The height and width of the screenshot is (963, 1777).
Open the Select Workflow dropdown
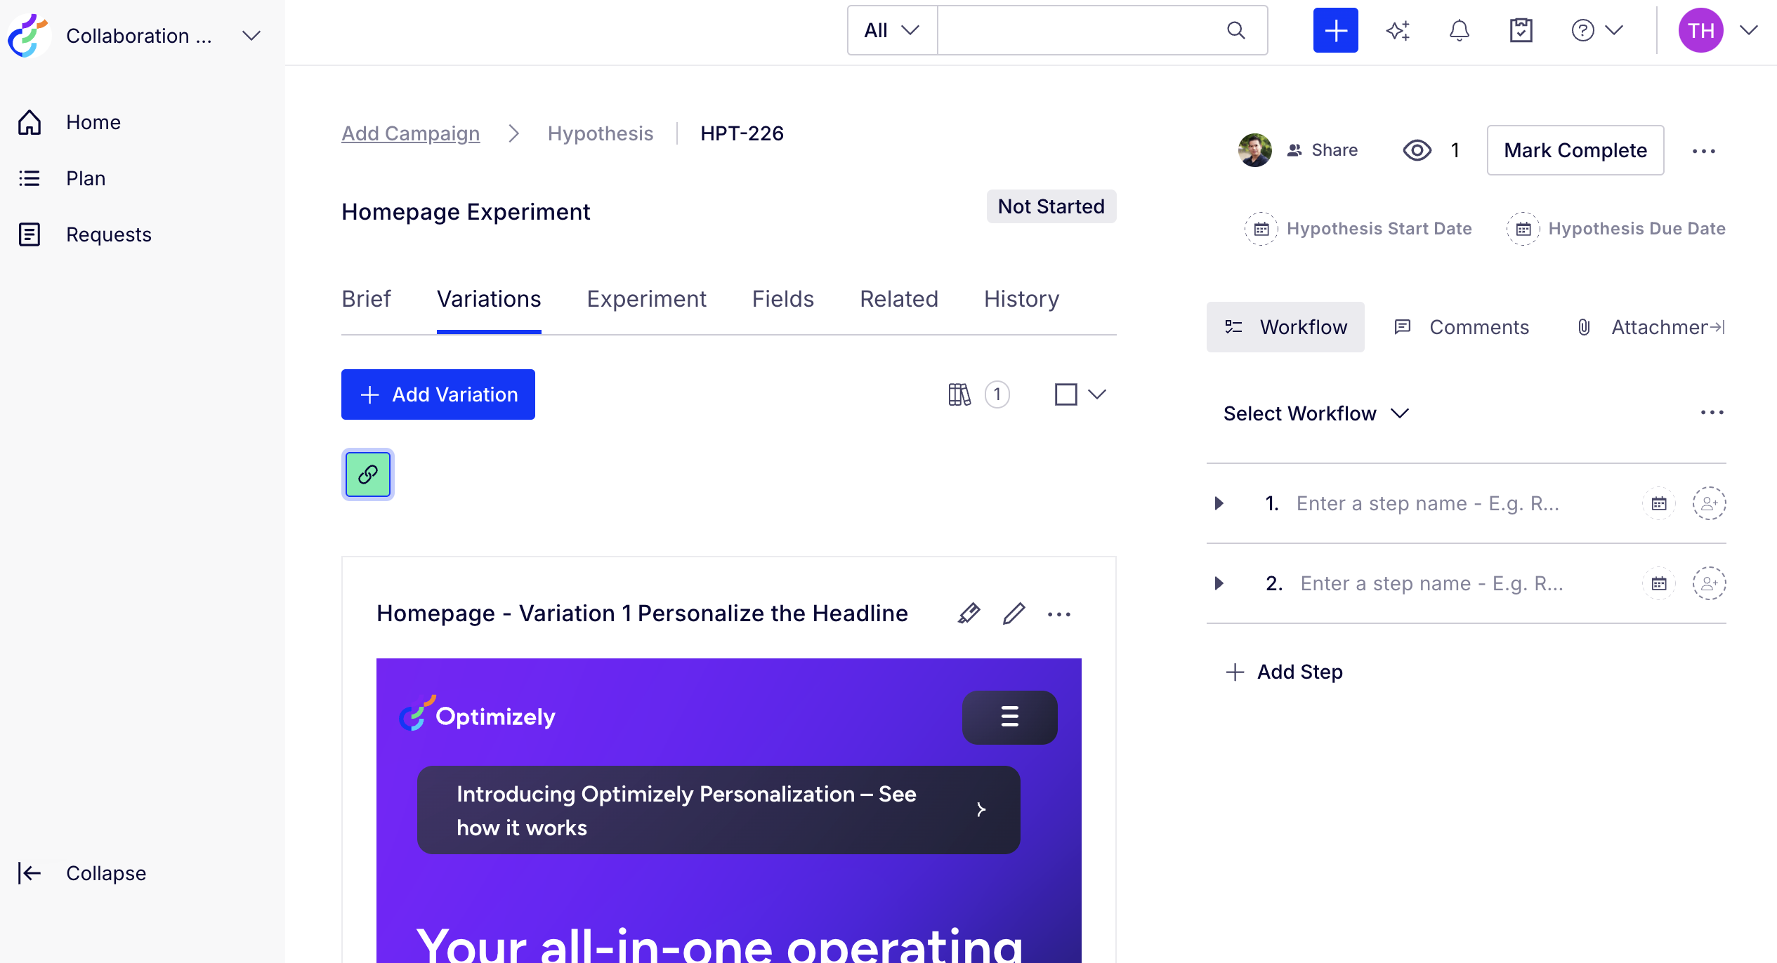pos(1316,413)
